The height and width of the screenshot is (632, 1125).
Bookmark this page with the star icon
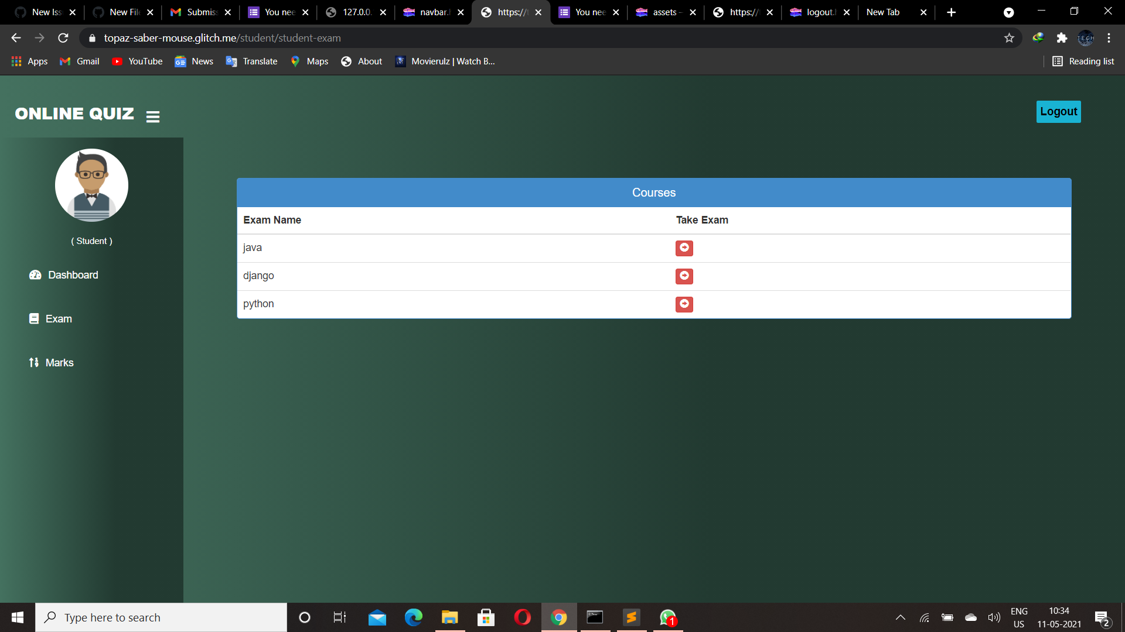[x=1010, y=37]
